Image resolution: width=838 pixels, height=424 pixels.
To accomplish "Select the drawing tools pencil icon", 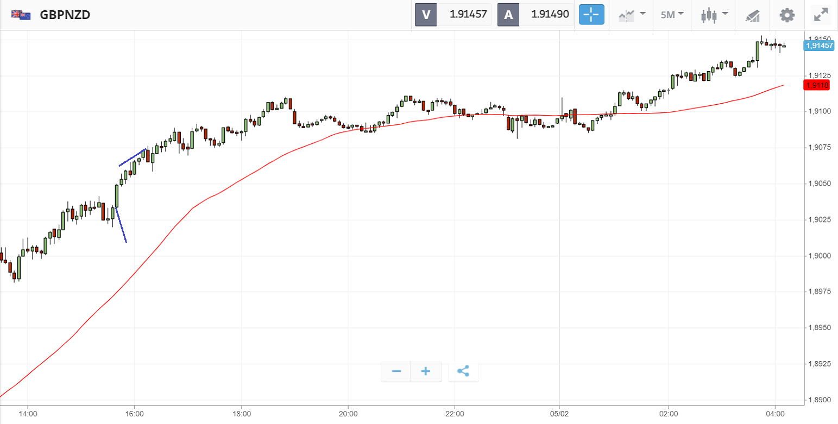I will pos(752,15).
